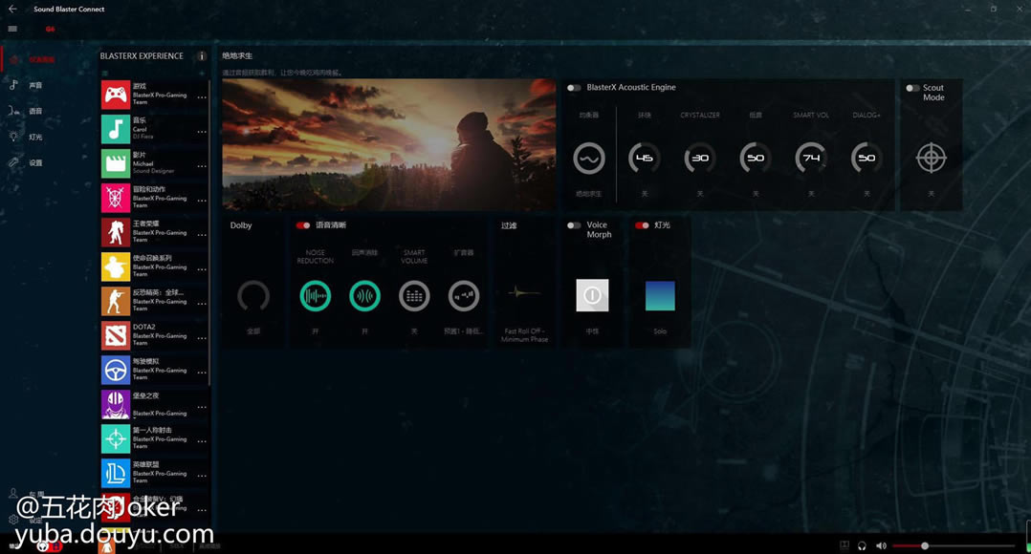Toggle the Scout Mode switch
This screenshot has width=1031, height=554.
912,88
